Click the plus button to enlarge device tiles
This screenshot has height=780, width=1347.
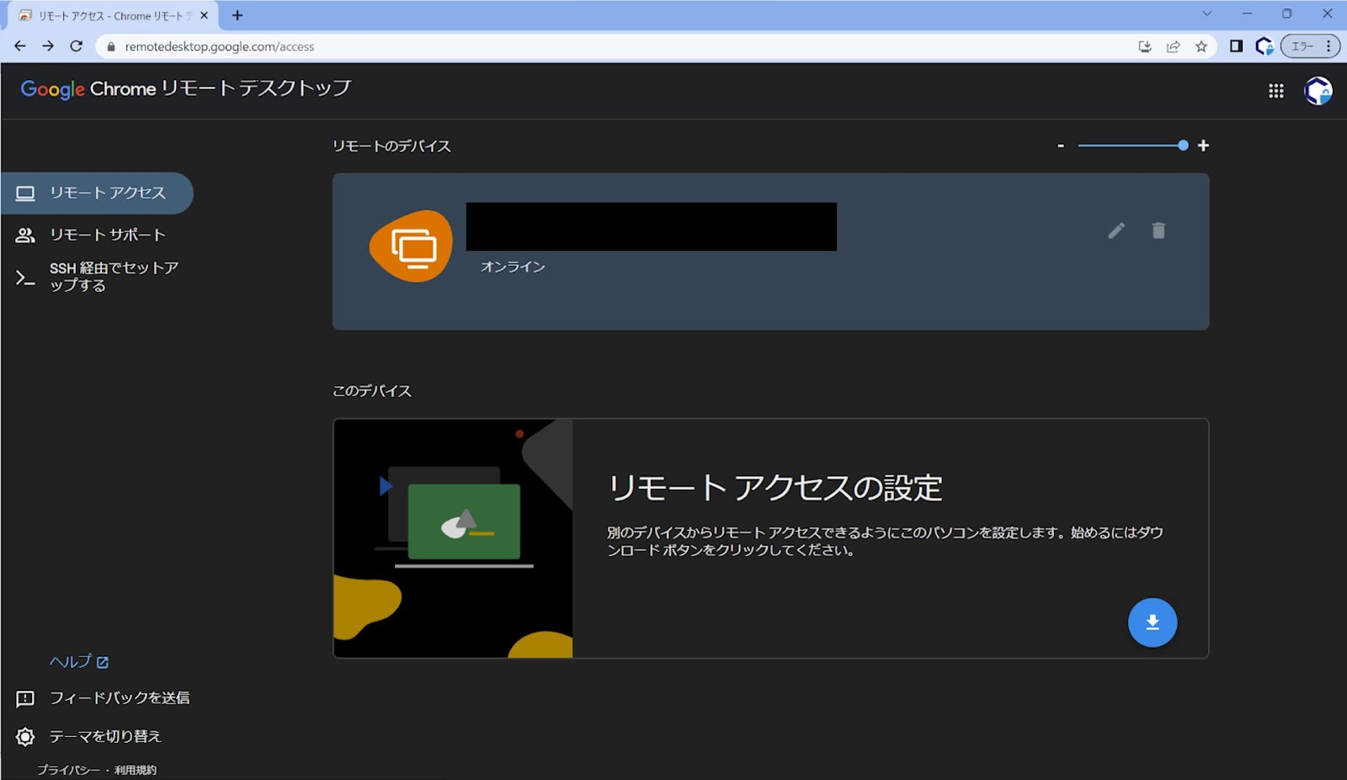tap(1203, 146)
